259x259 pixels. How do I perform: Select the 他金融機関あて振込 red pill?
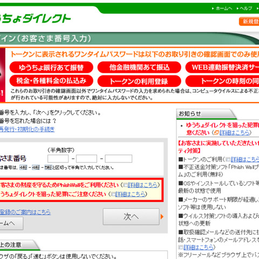(x=139, y=67)
